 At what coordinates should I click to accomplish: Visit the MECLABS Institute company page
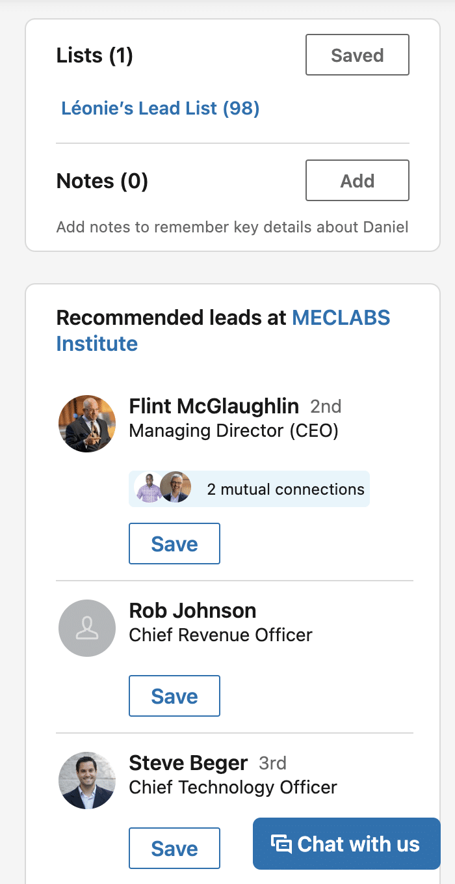coord(341,318)
